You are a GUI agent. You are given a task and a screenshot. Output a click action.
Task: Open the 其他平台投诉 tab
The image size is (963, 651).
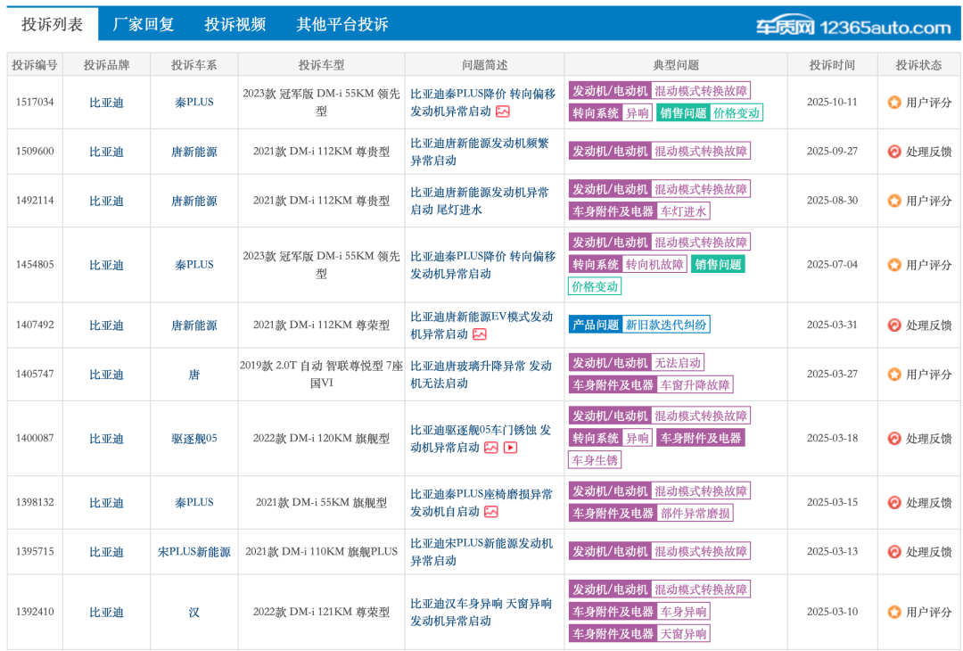click(x=342, y=24)
